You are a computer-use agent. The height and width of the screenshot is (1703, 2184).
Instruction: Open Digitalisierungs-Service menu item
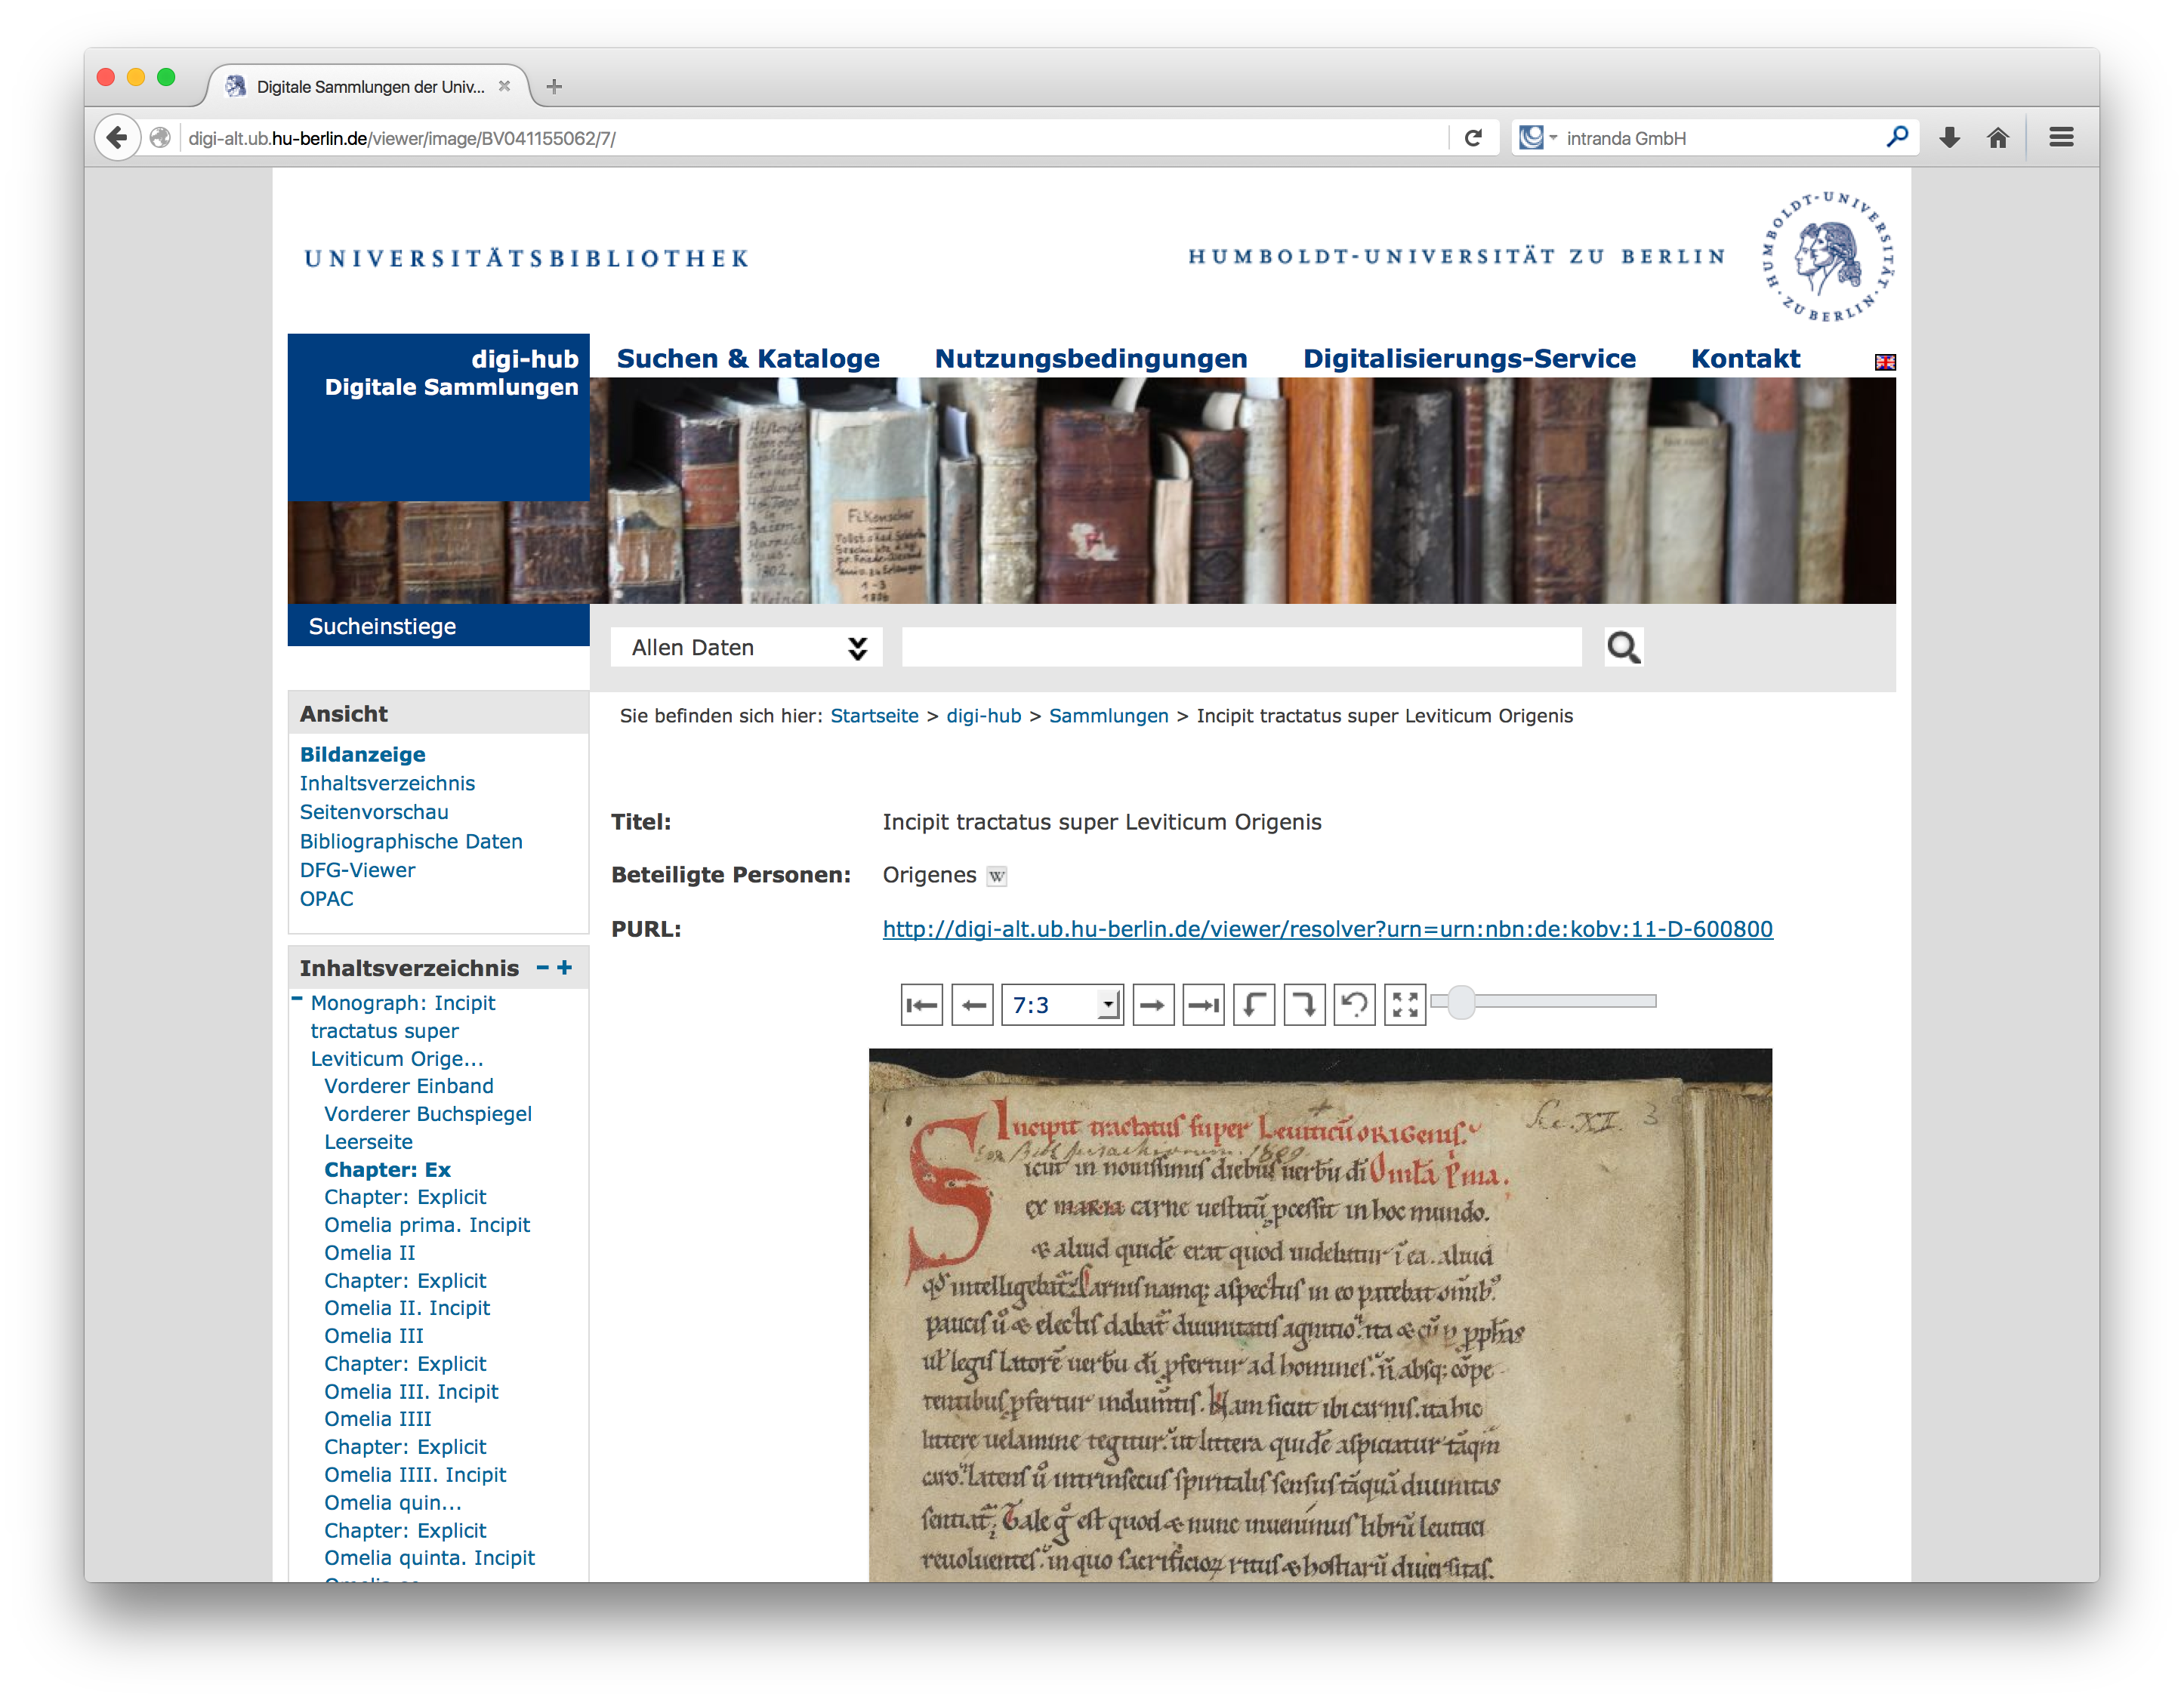pyautogui.click(x=1469, y=359)
